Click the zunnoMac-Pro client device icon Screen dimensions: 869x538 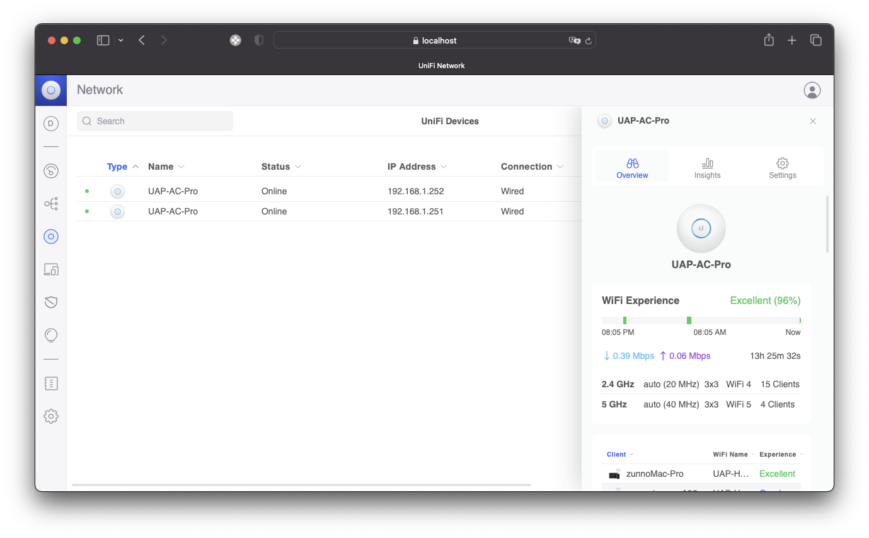tap(614, 474)
